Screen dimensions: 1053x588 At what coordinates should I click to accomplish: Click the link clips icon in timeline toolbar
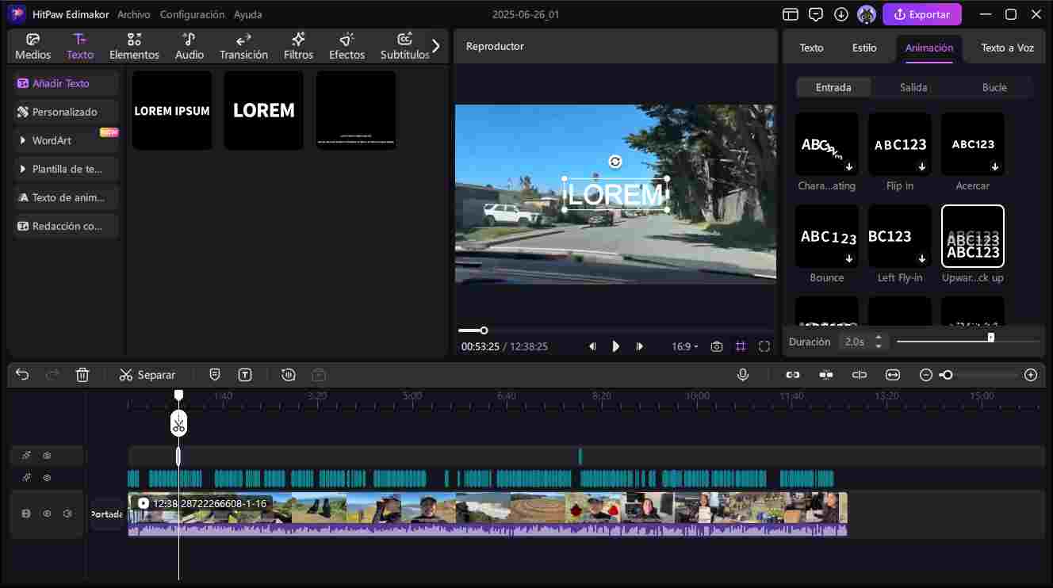793,375
